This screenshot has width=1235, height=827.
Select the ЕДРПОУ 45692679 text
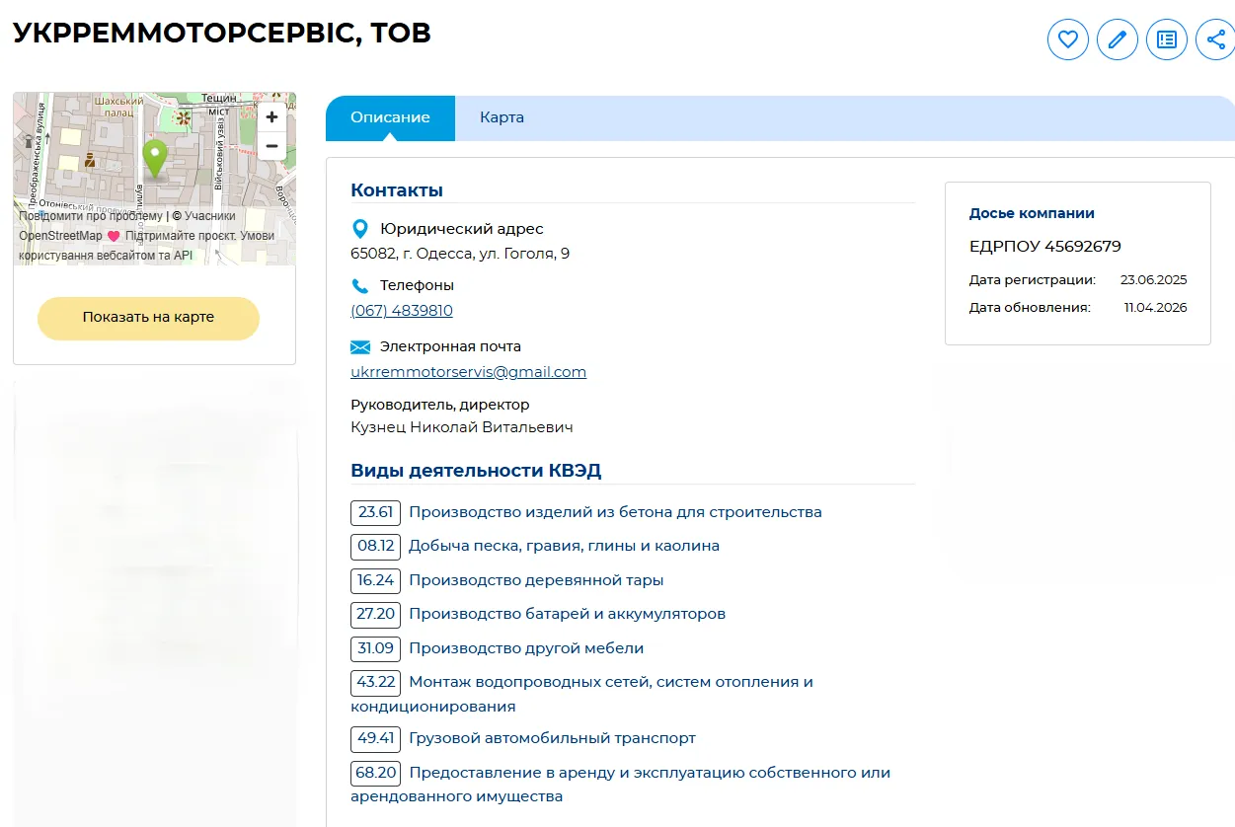(x=1045, y=247)
